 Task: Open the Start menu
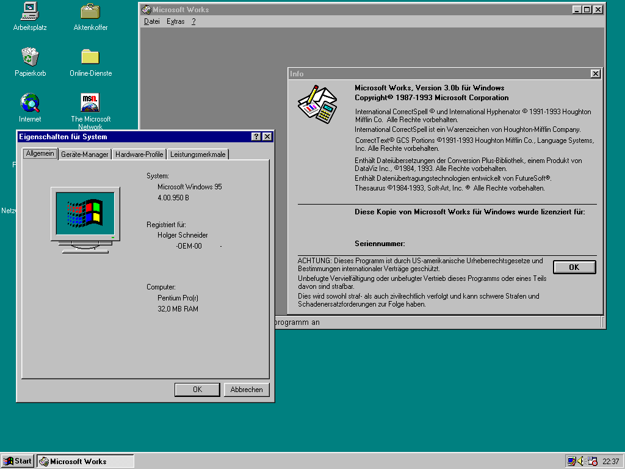pyautogui.click(x=18, y=461)
